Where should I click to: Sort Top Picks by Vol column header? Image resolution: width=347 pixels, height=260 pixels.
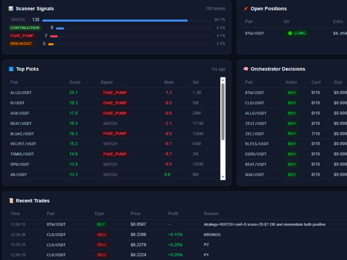coord(195,82)
